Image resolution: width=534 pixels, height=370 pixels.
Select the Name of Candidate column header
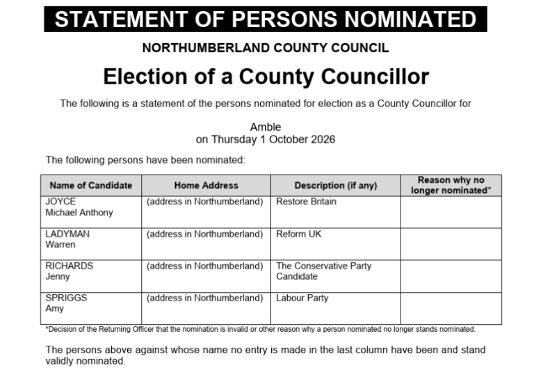(x=91, y=185)
